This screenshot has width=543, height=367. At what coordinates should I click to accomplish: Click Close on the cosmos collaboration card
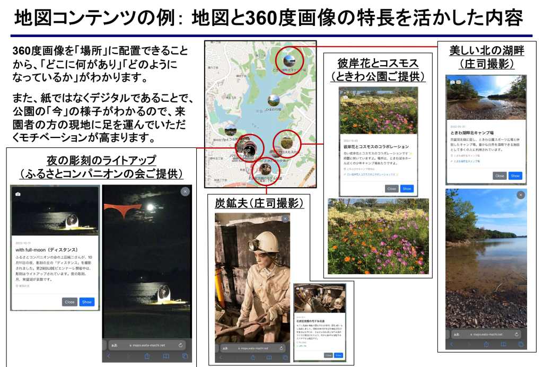392,188
